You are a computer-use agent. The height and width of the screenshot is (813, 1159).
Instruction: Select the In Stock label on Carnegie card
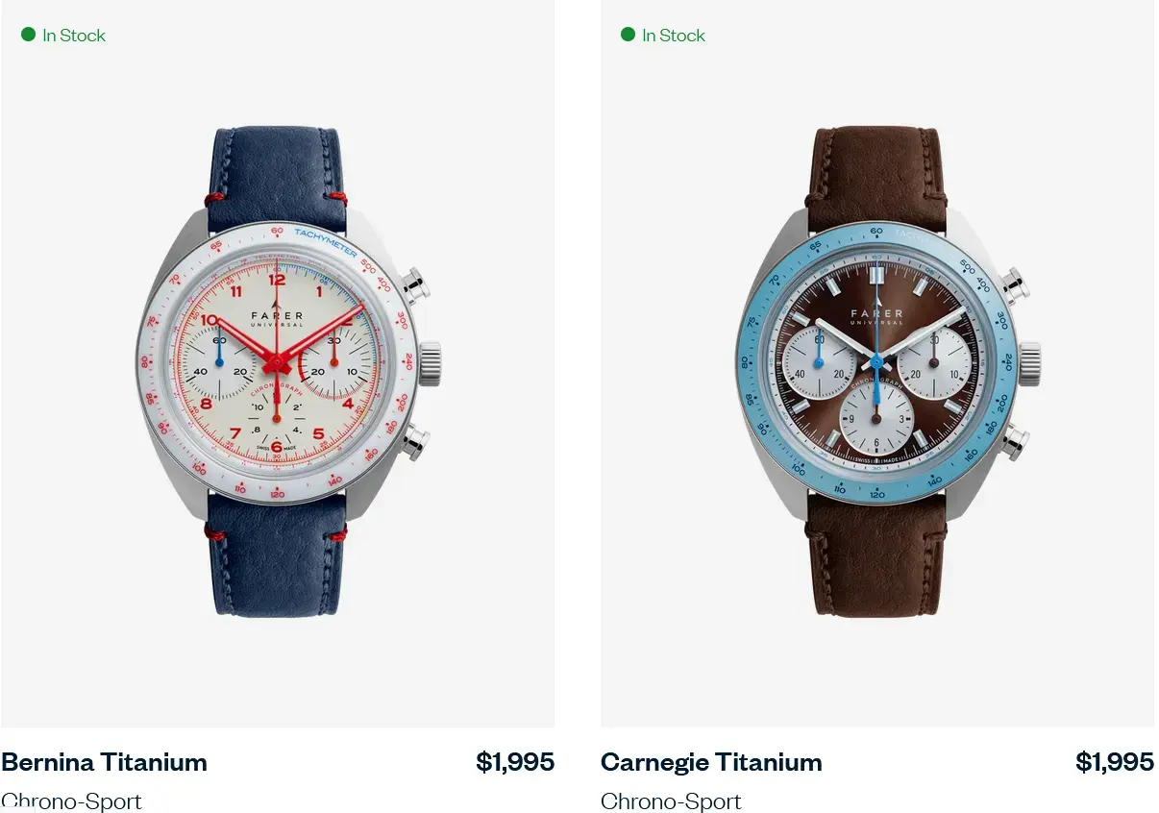tap(674, 36)
